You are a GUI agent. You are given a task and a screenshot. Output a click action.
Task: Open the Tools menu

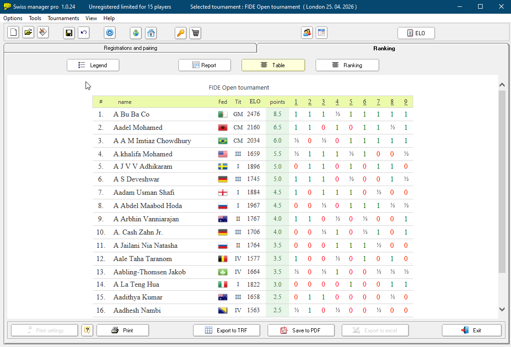35,18
